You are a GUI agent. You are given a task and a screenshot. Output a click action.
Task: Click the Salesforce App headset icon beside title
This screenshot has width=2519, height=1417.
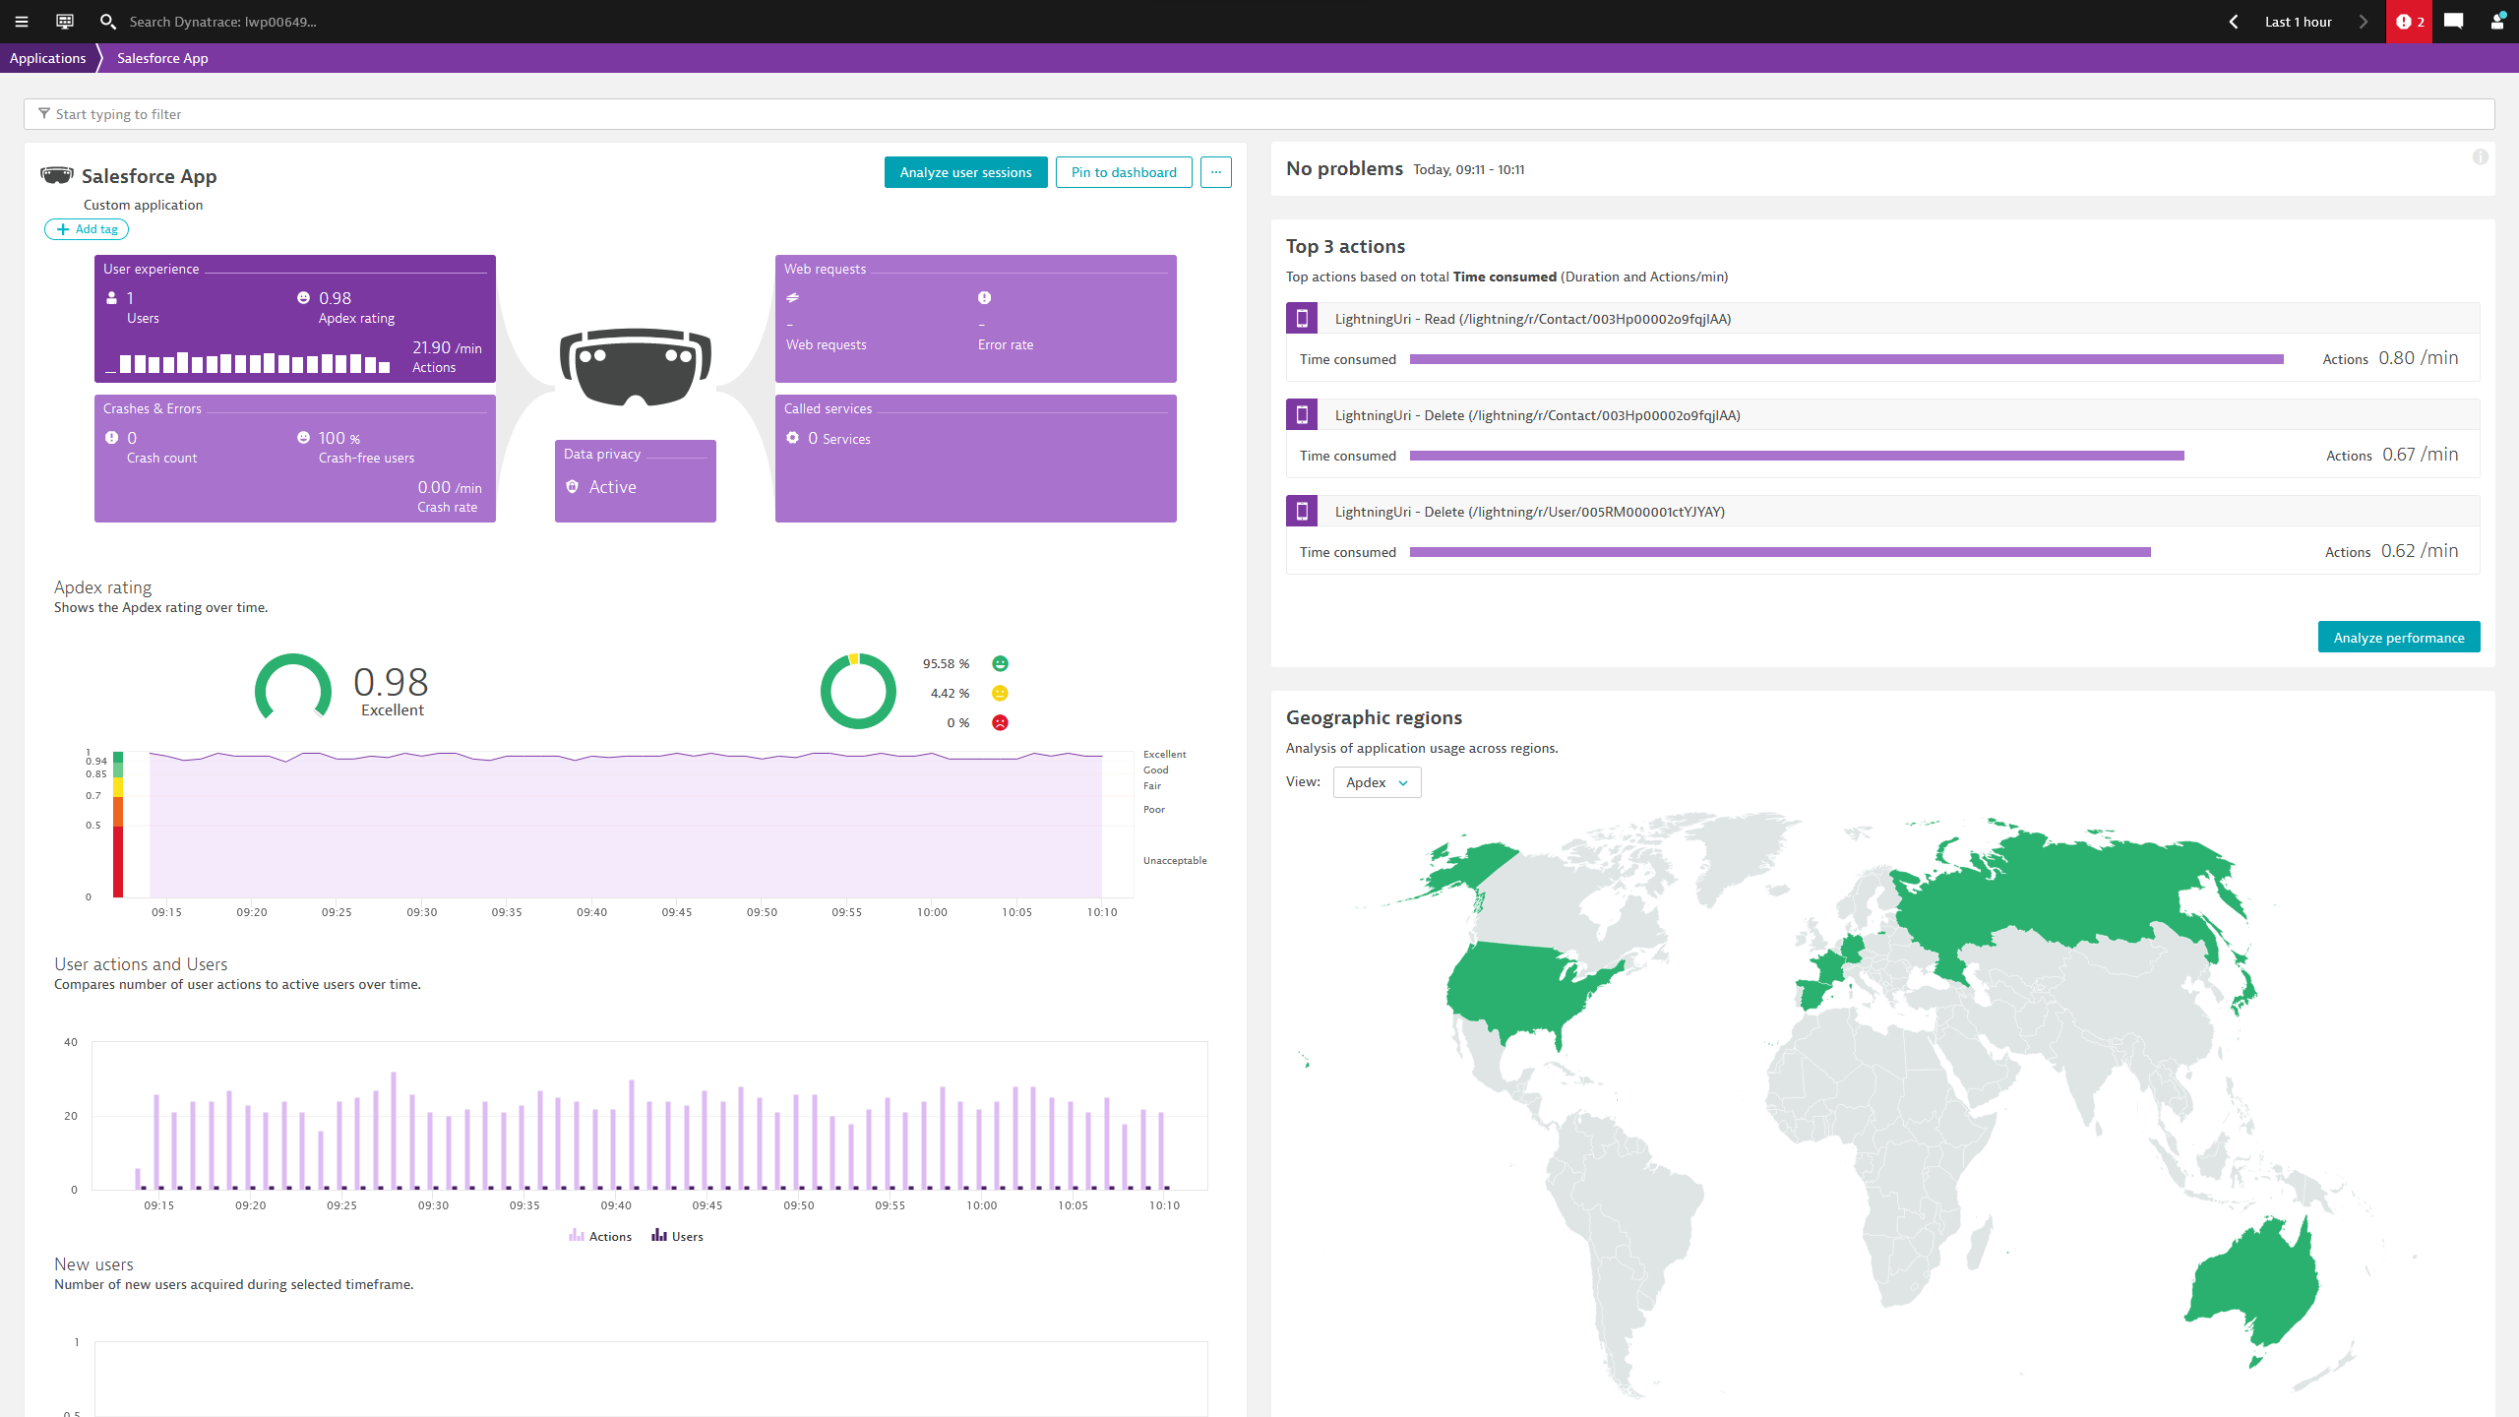[x=57, y=175]
